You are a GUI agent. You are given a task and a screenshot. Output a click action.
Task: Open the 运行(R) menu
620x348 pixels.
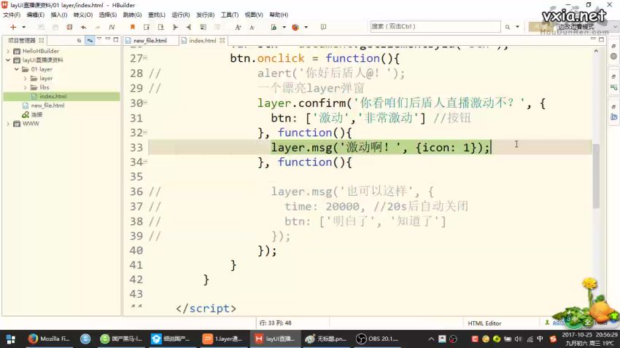180,15
